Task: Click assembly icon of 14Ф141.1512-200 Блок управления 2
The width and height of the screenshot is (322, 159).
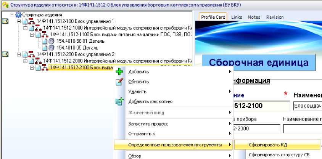Action: click(x=31, y=55)
